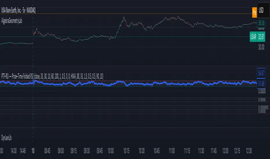Click the 11:45 time axis label

[x=214, y=151]
